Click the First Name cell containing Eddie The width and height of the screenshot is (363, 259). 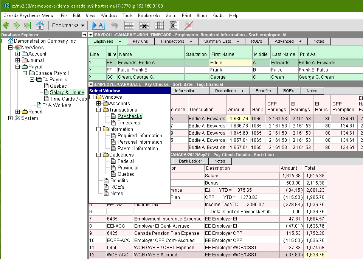click(231, 63)
